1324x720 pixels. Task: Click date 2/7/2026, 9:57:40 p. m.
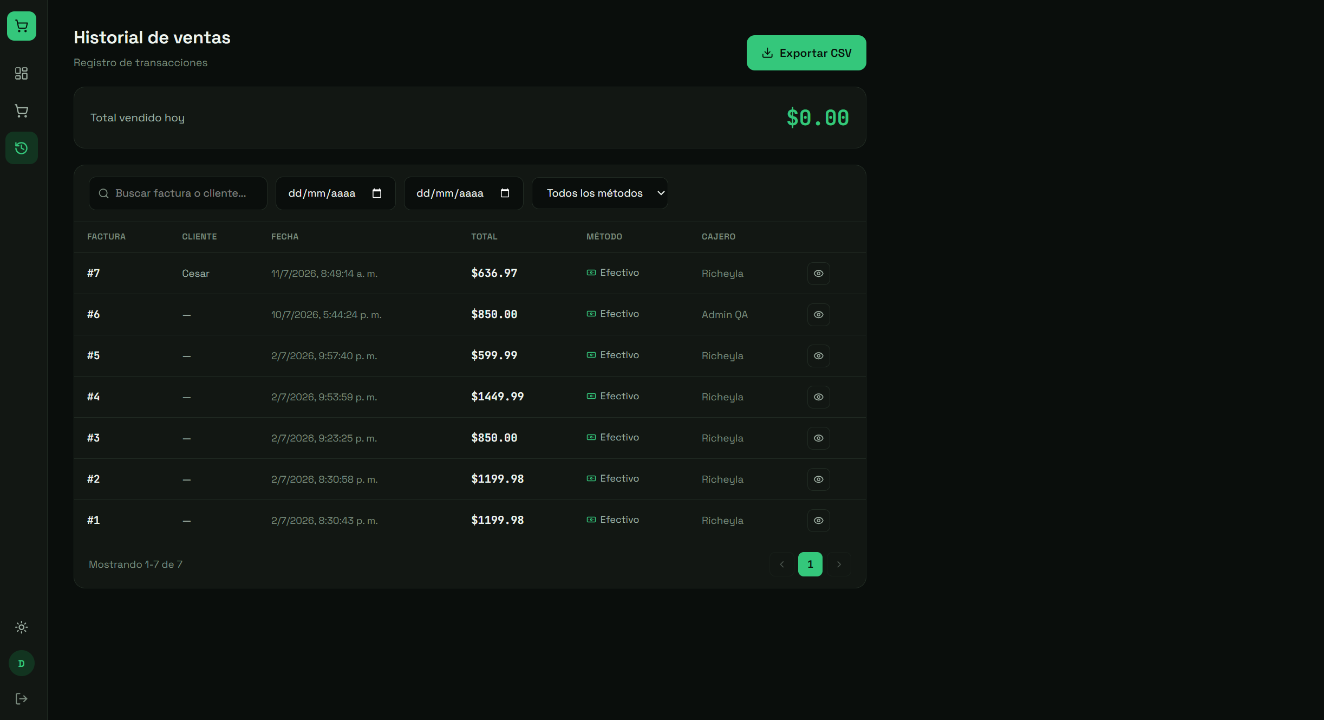point(324,356)
